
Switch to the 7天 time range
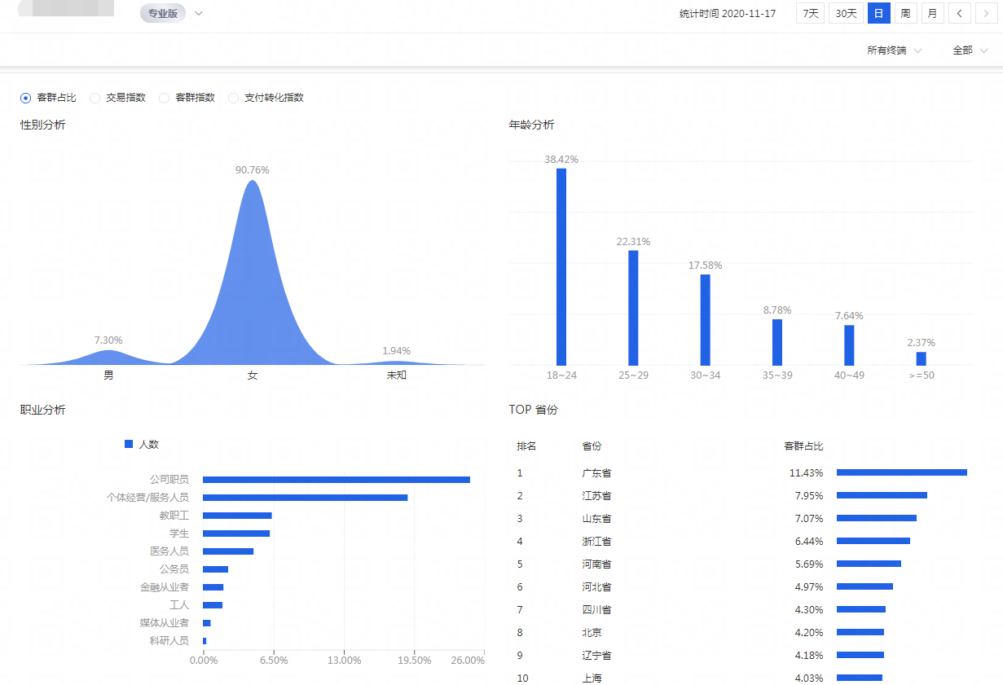pos(810,13)
